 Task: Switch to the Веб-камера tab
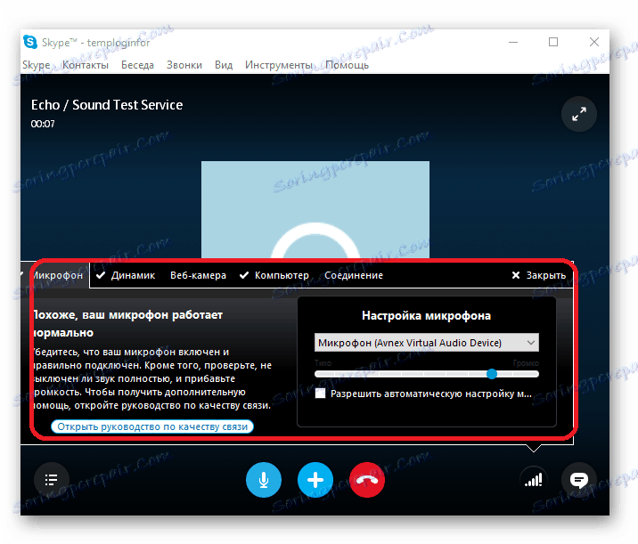pos(198,275)
